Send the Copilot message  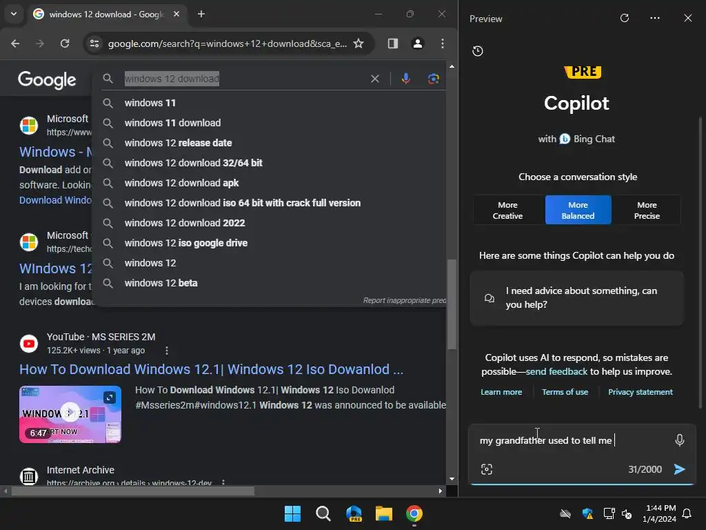pos(679,469)
